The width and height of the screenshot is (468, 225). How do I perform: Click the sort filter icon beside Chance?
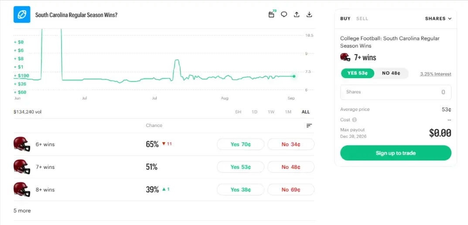[309, 126]
